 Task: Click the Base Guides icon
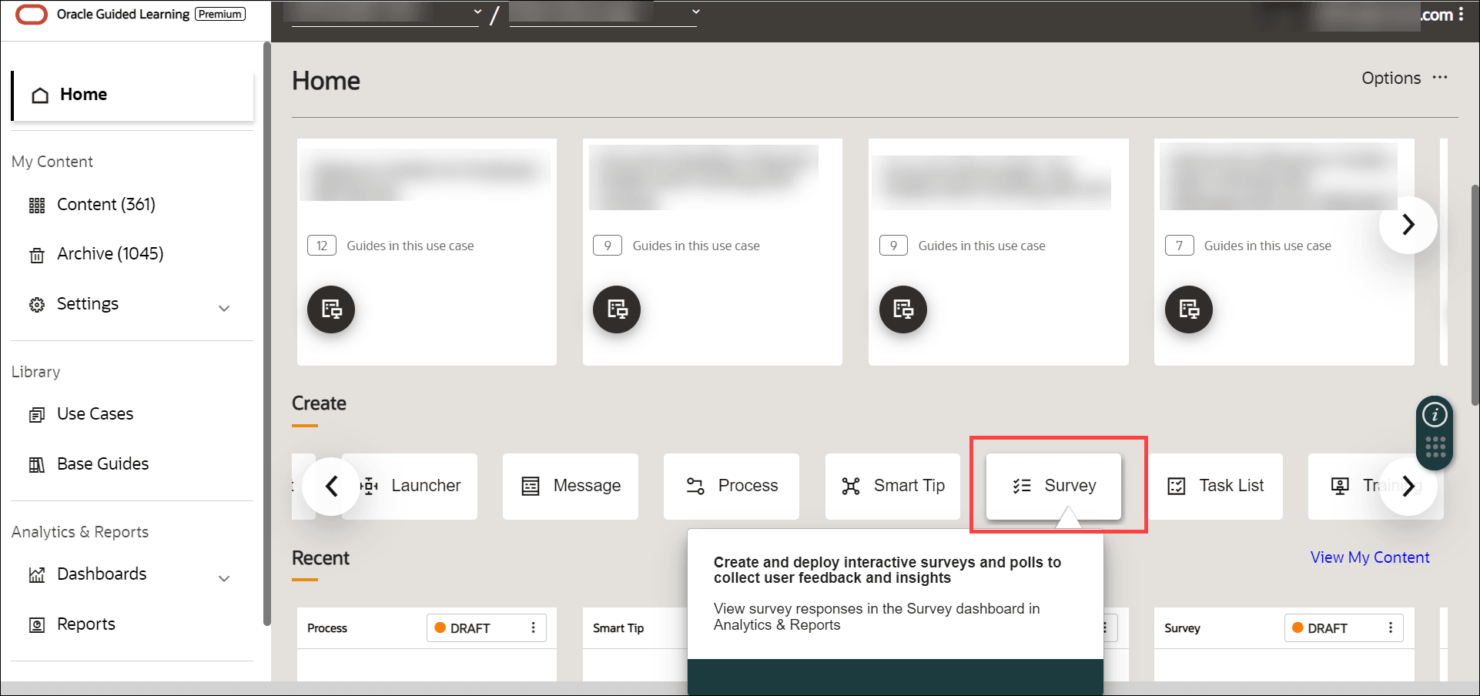37,465
